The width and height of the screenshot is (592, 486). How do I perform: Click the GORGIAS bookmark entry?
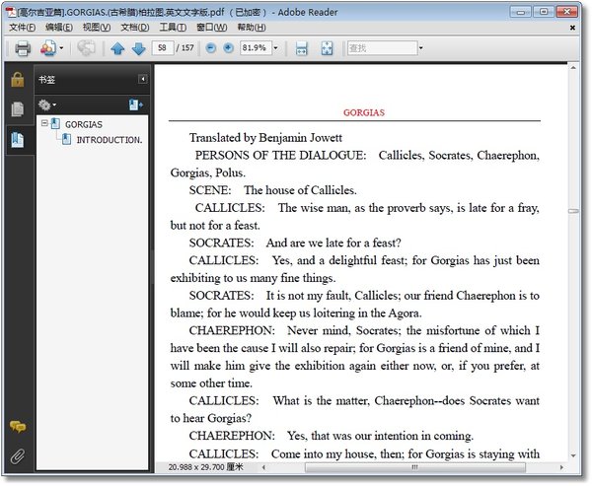83,125
